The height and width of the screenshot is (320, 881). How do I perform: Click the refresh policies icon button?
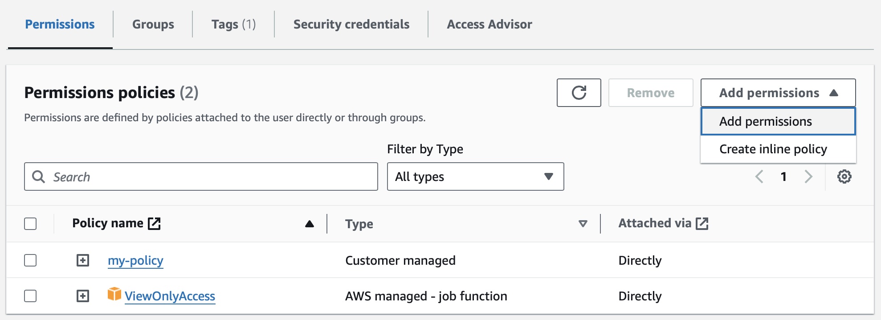coord(579,93)
